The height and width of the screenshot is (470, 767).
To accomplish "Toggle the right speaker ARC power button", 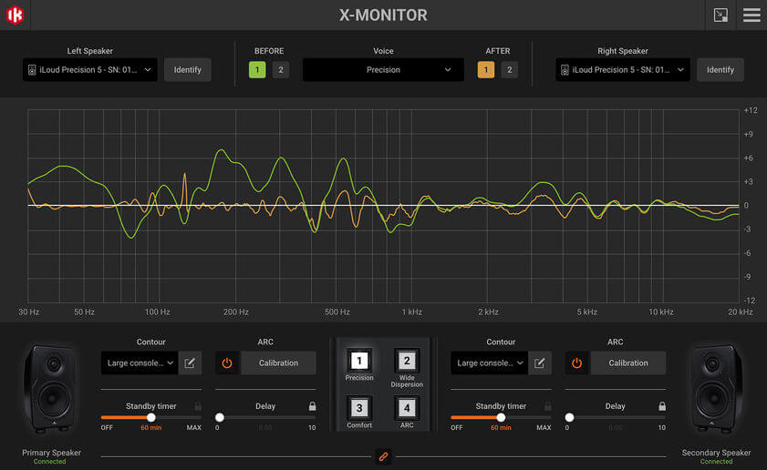I will [x=576, y=363].
